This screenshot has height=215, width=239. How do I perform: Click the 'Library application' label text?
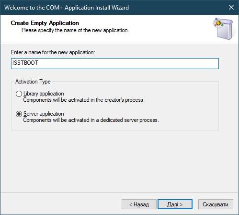(x=44, y=94)
